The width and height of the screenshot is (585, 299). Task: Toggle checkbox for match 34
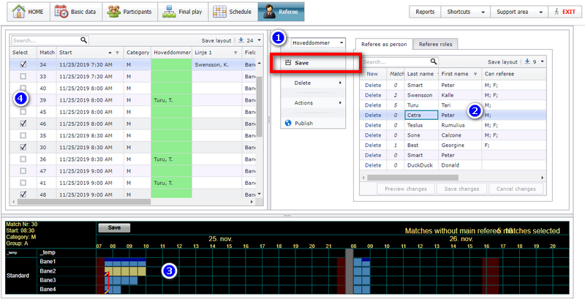(23, 64)
